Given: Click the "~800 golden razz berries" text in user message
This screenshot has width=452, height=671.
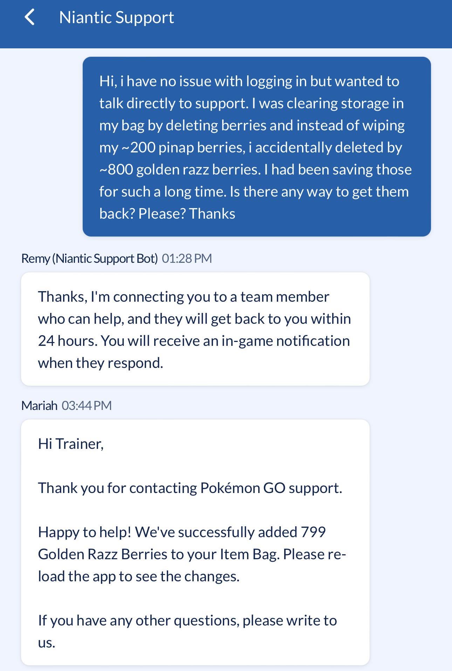Looking at the screenshot, I should pos(180,170).
